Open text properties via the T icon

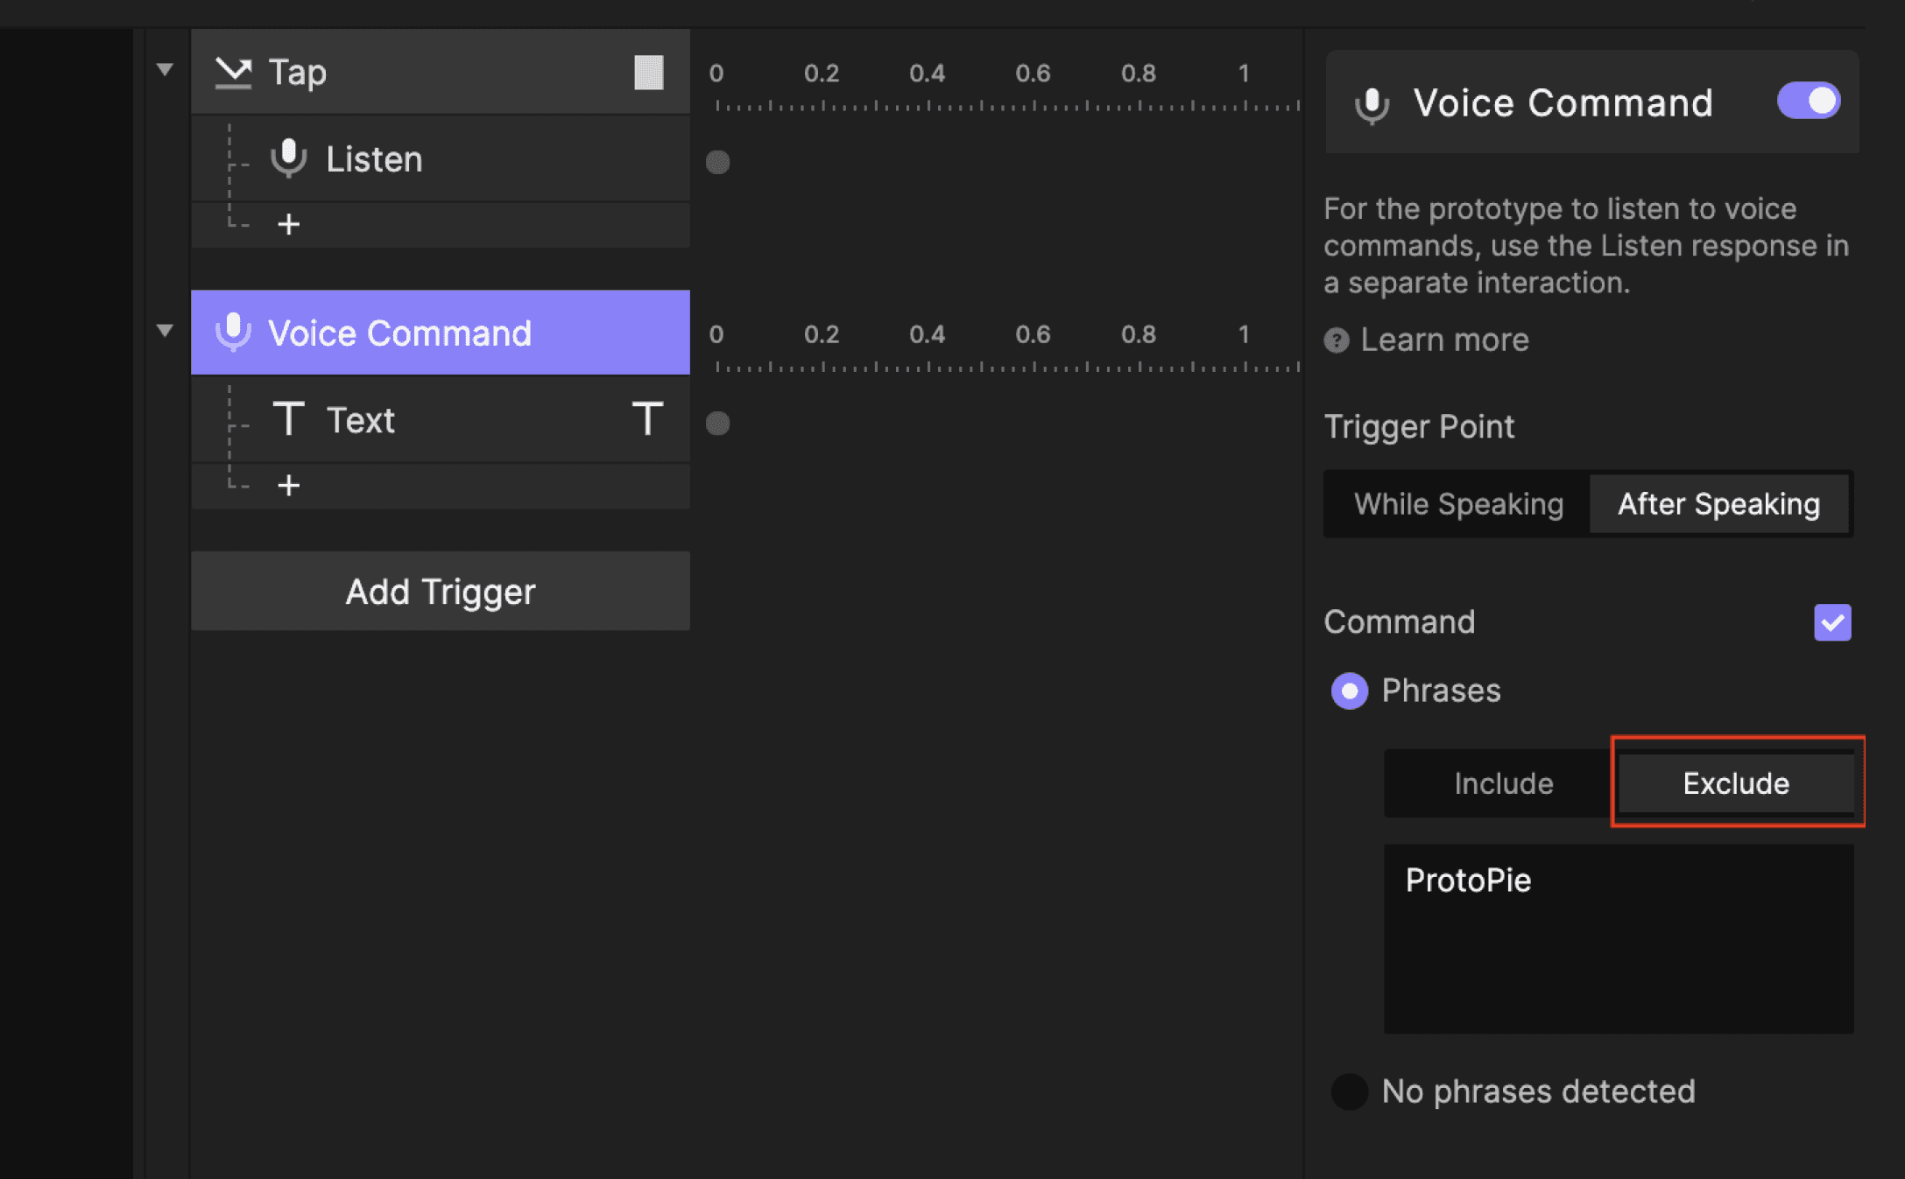[647, 419]
